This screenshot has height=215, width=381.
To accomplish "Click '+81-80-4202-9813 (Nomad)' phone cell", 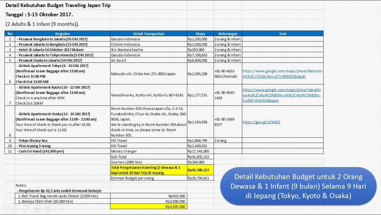I will [x=228, y=74].
